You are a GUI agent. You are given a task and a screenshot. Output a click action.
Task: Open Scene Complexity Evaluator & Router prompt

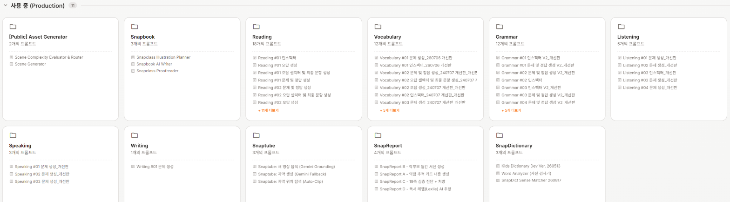49,57
